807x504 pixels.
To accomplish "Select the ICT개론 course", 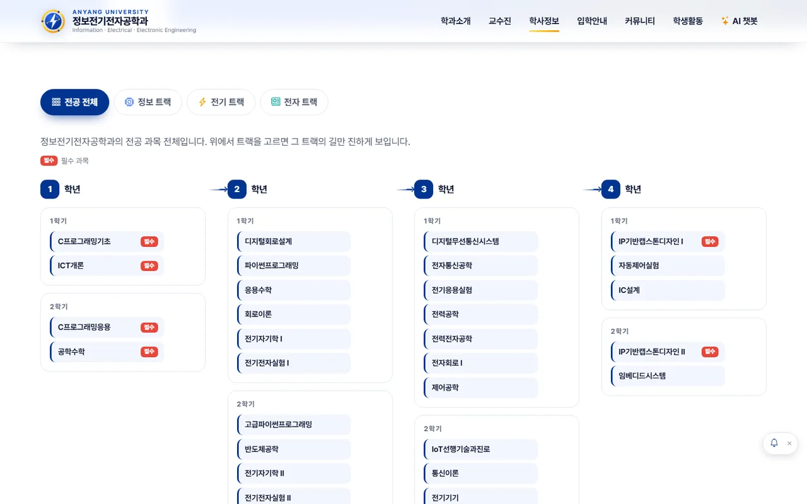I will pyautogui.click(x=107, y=266).
